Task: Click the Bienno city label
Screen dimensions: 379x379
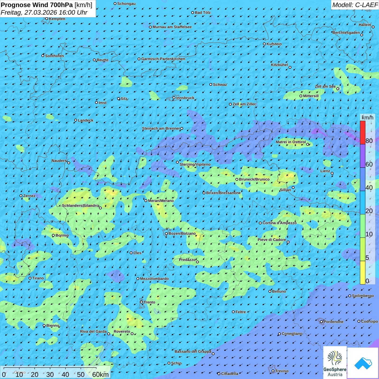Action: point(53,325)
